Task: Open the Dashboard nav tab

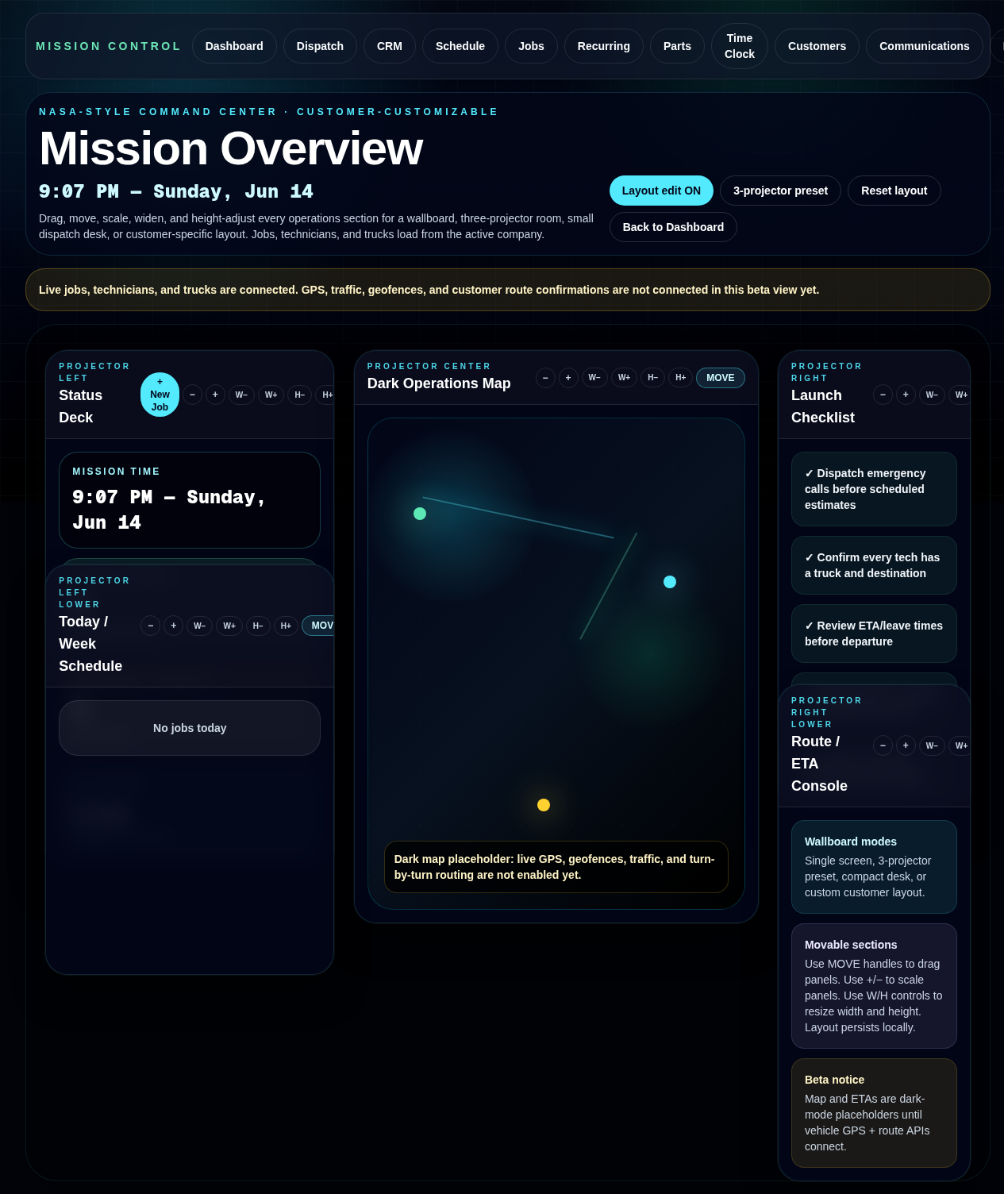Action: pos(234,46)
